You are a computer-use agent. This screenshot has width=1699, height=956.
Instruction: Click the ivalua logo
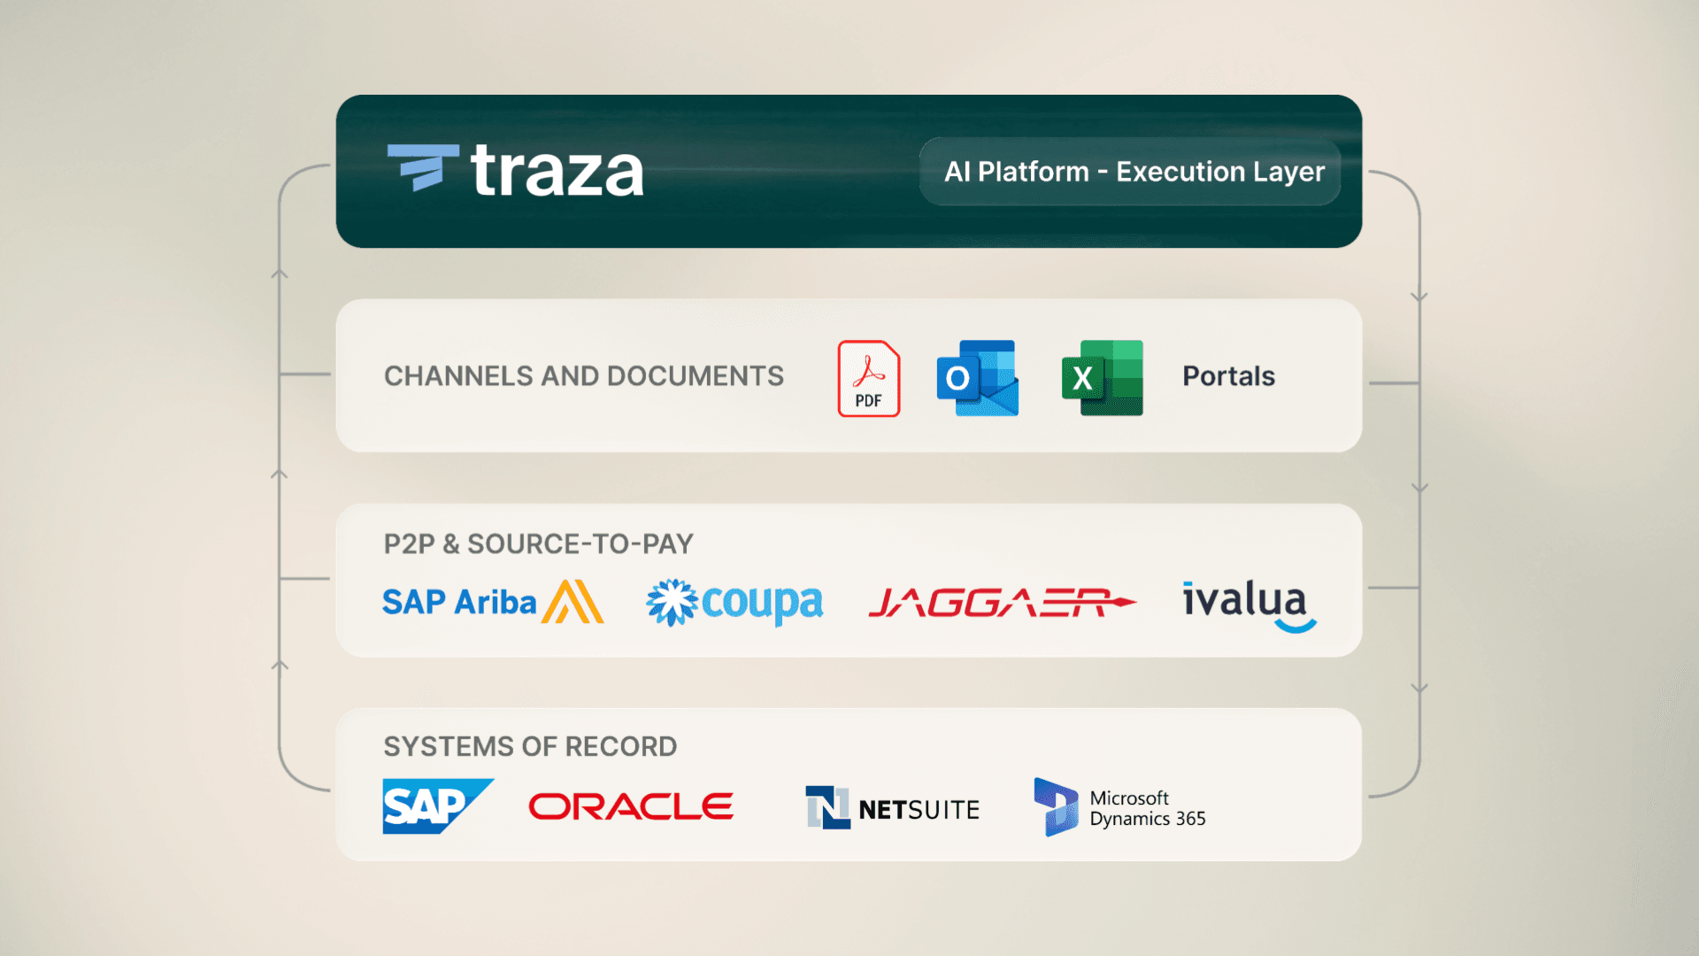[x=1249, y=606]
